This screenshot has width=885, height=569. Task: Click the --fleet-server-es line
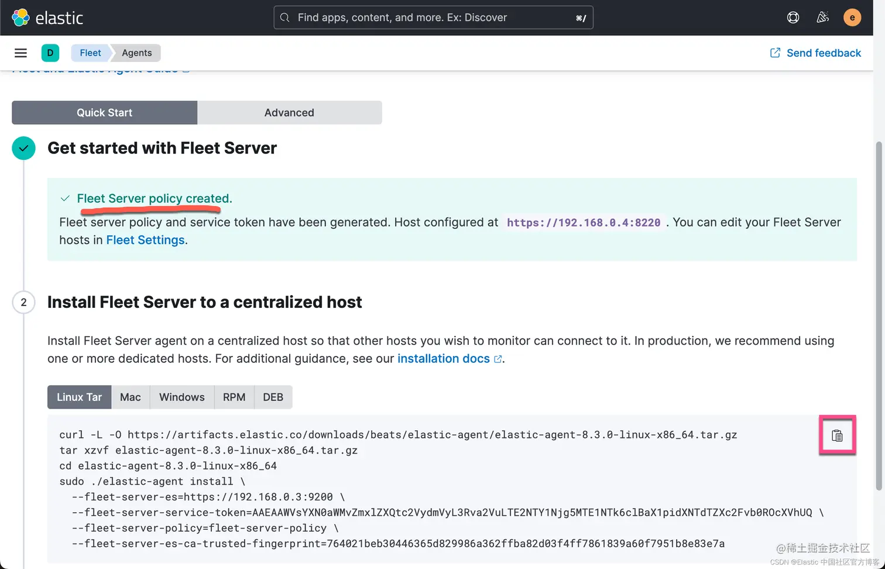pyautogui.click(x=208, y=497)
